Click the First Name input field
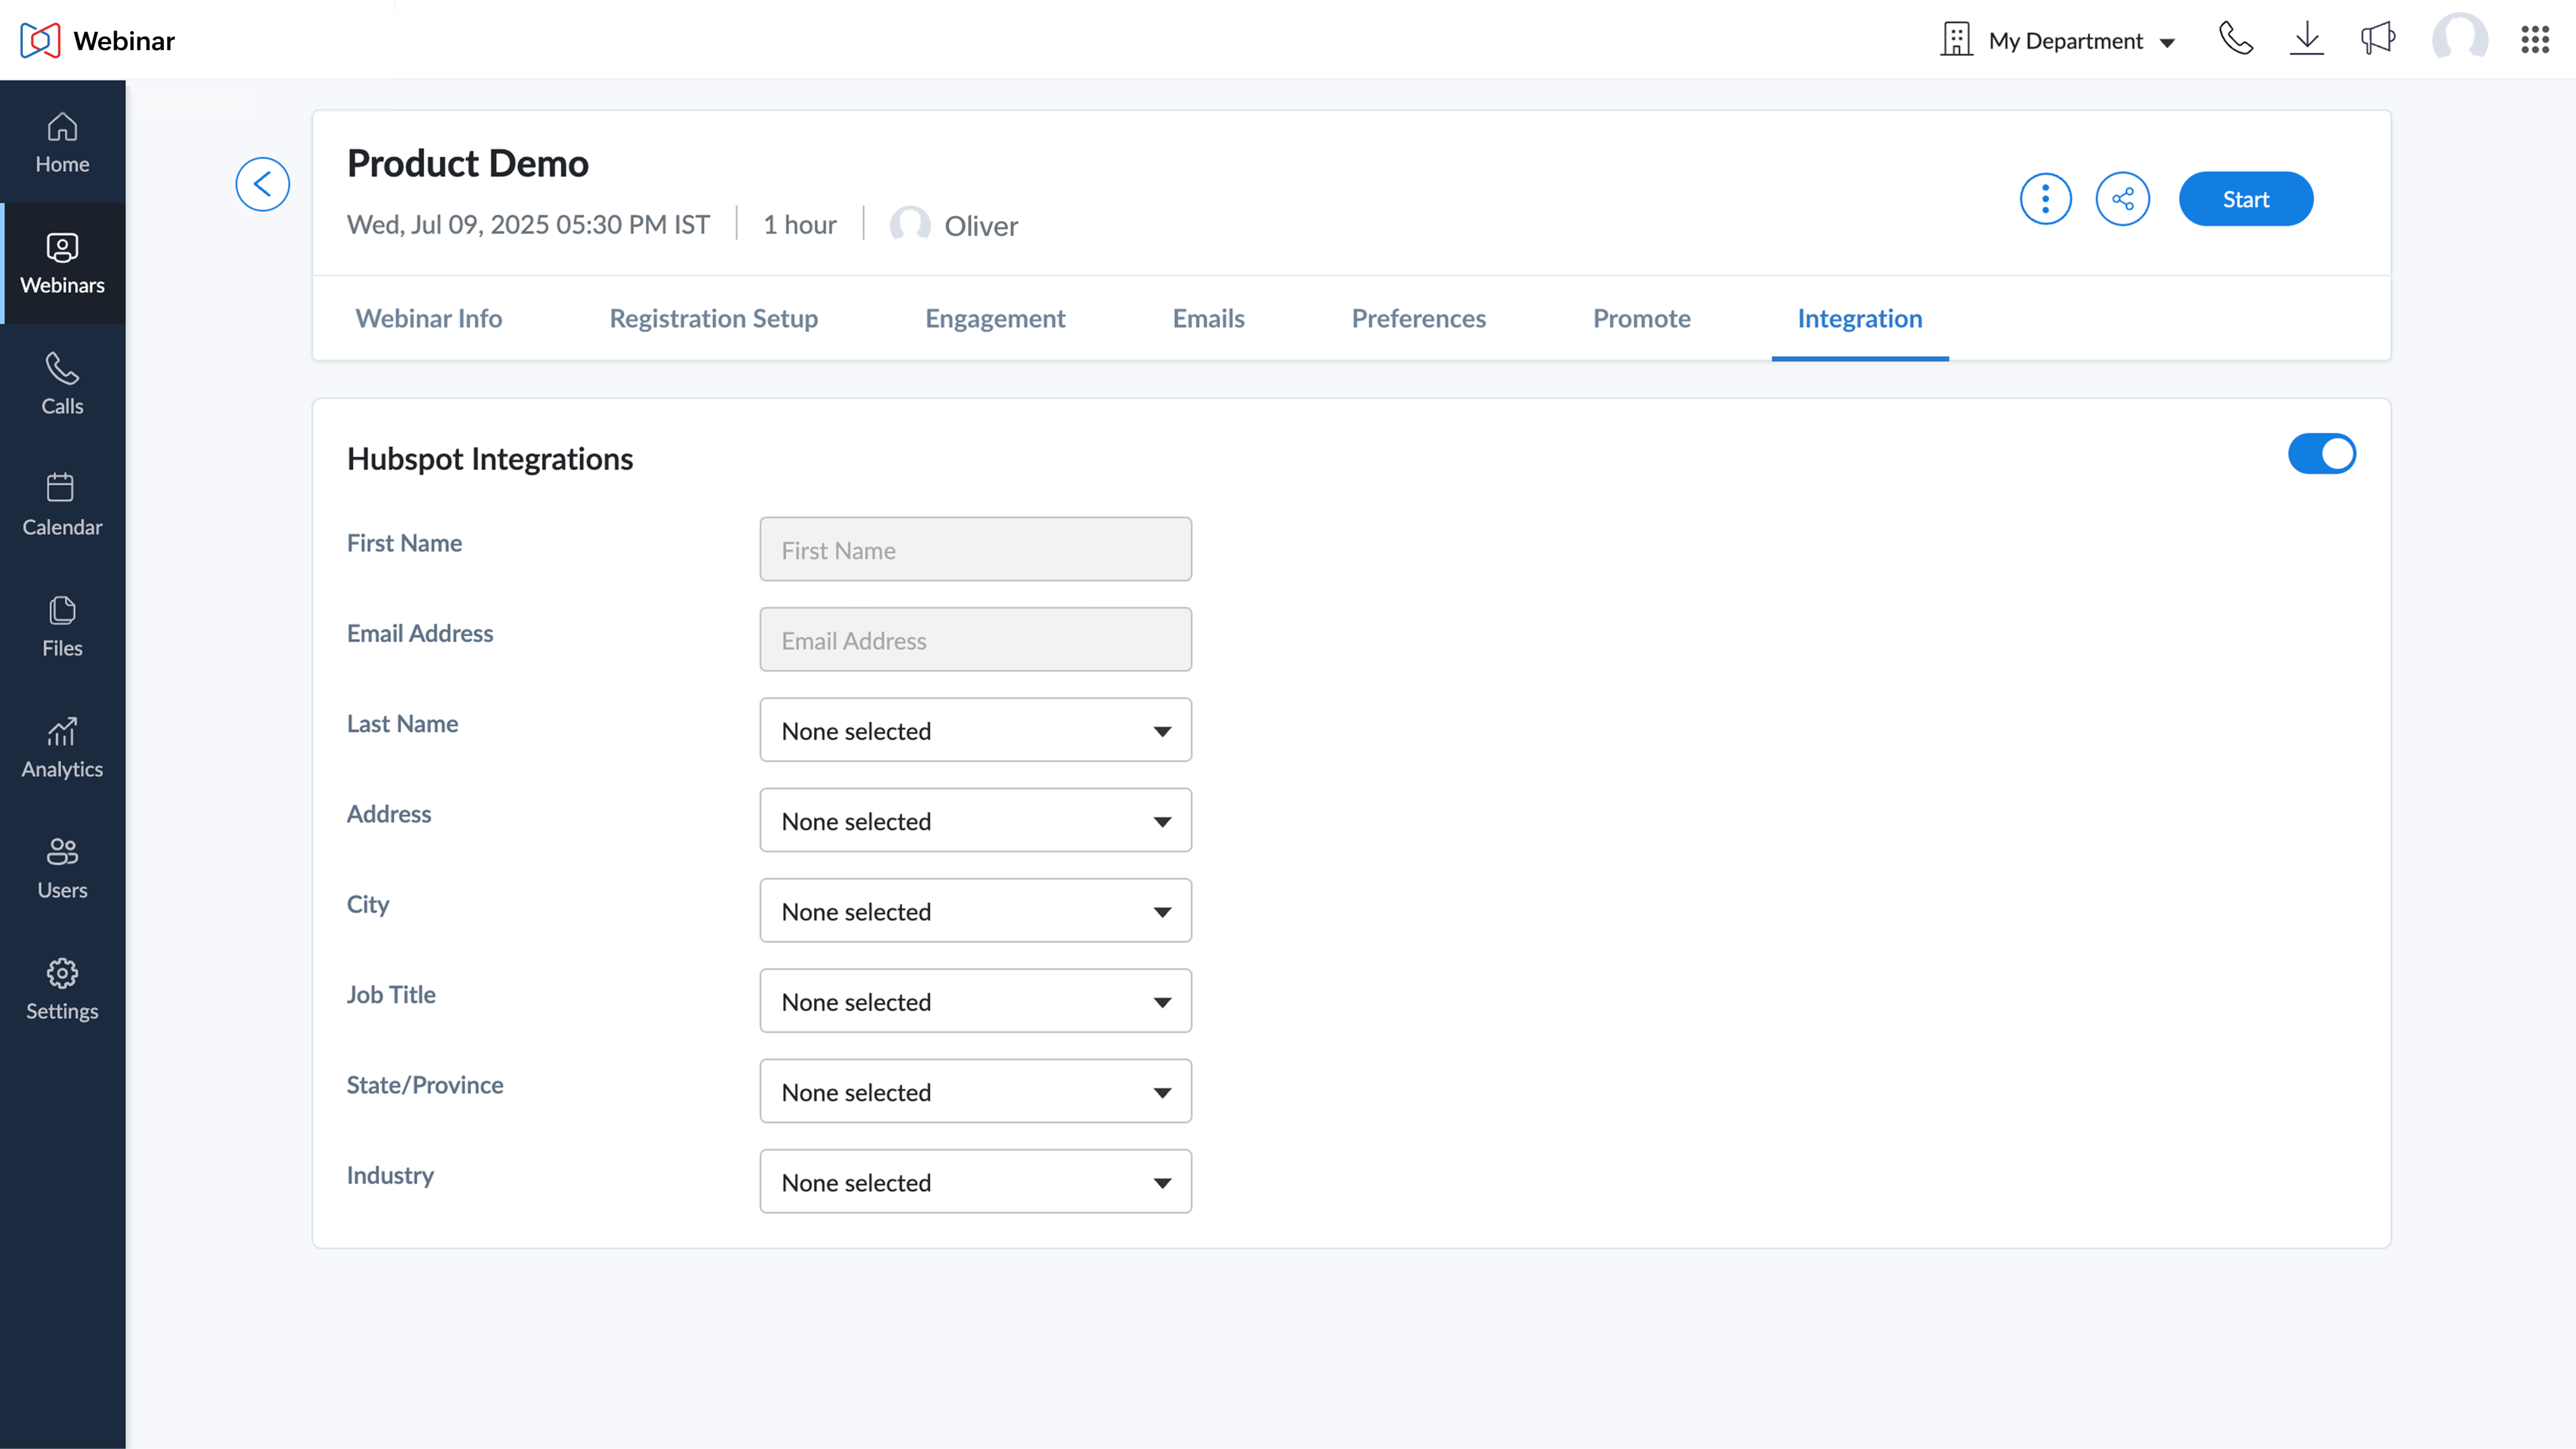 click(975, 549)
